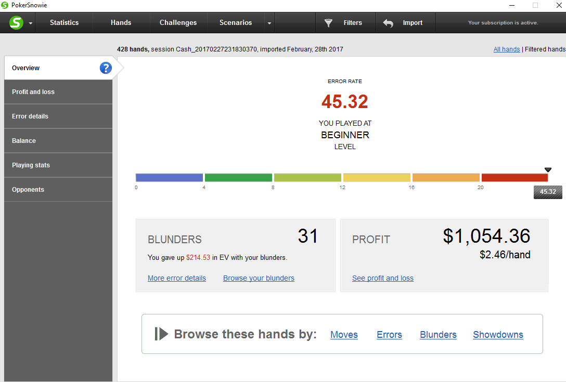Image resolution: width=566 pixels, height=382 pixels.
Task: Click the blue segment of error rate bar
Action: [169, 177]
